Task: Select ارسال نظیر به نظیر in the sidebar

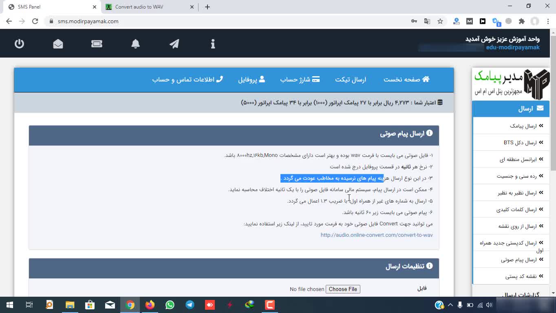Action: coord(511,193)
